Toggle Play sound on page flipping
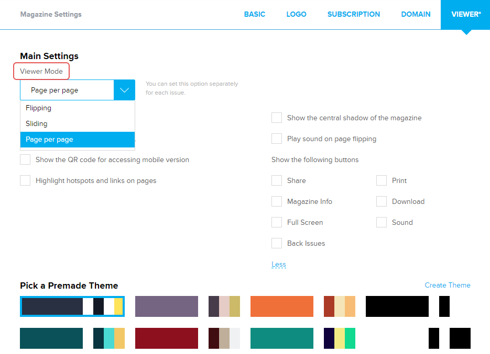The height and width of the screenshot is (354, 490). 277,139
